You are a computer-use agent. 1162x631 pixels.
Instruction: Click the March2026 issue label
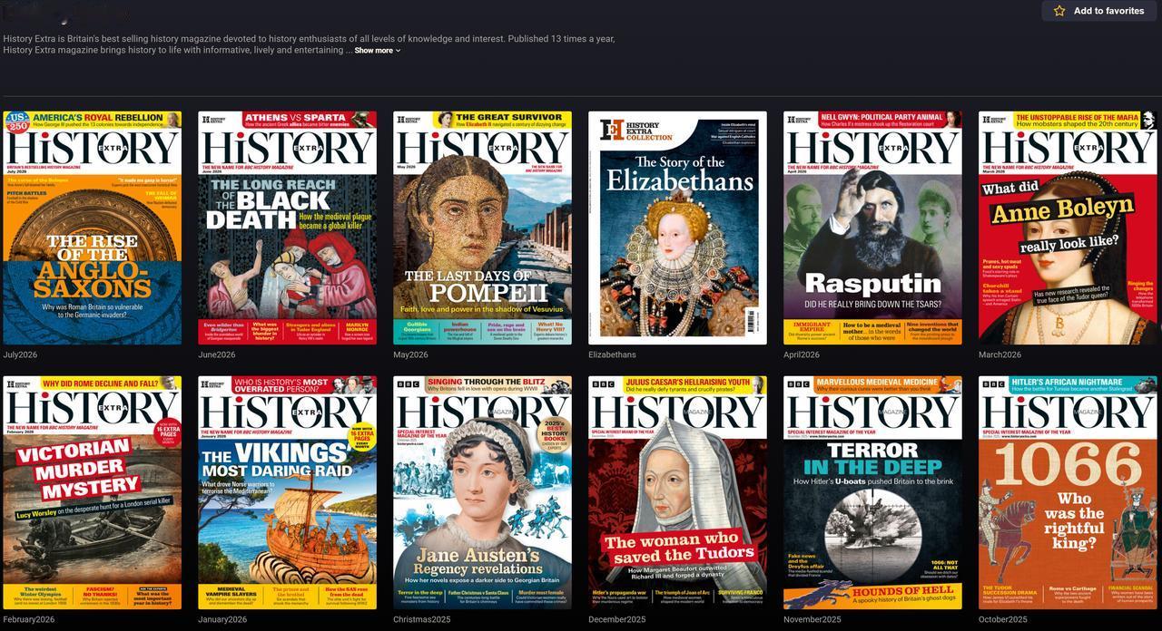(x=1000, y=354)
